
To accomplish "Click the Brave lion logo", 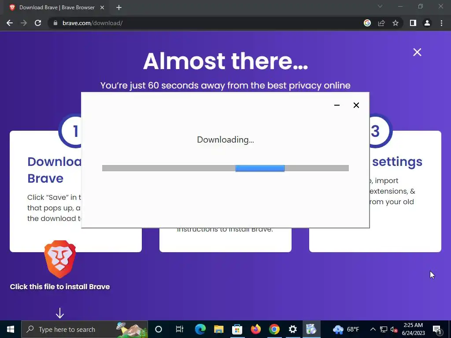I will pos(60,259).
